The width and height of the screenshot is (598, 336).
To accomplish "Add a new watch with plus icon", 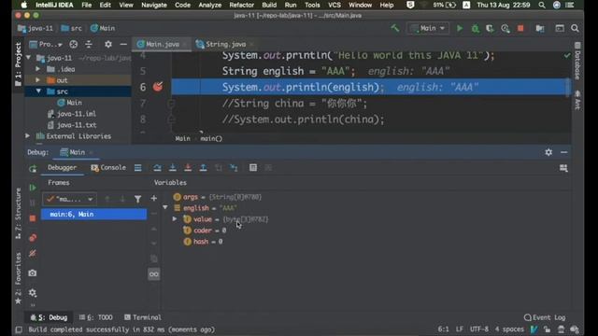I will point(153,198).
